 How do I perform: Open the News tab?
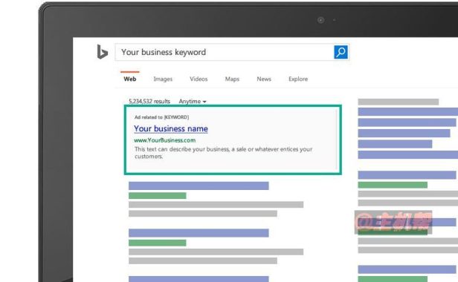point(264,79)
